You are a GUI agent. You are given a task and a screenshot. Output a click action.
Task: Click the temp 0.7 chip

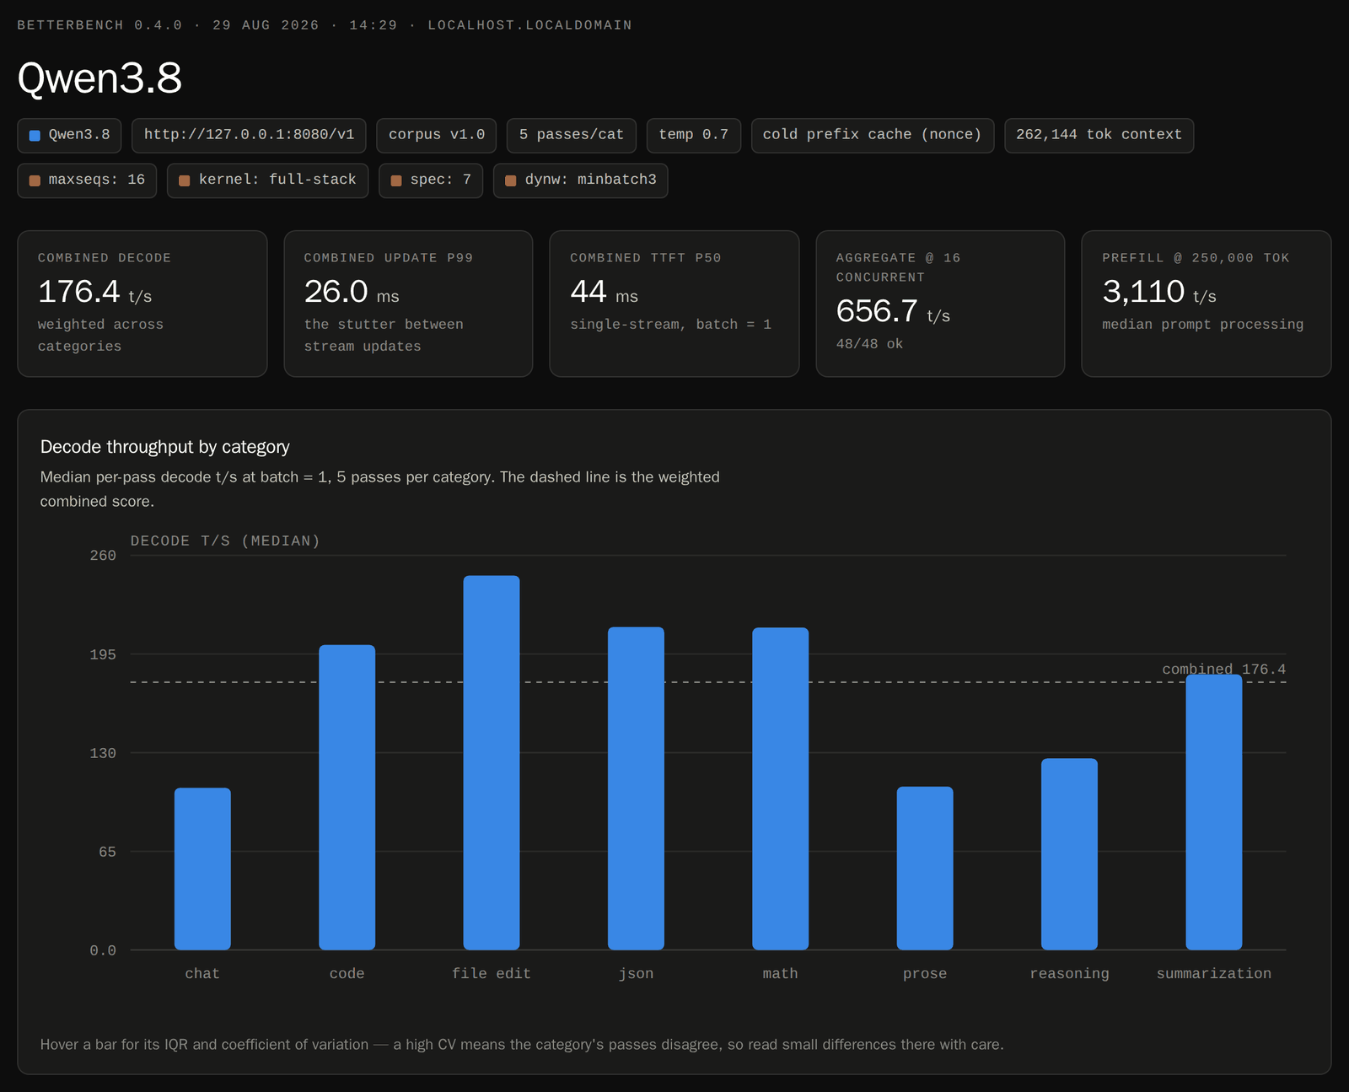693,135
